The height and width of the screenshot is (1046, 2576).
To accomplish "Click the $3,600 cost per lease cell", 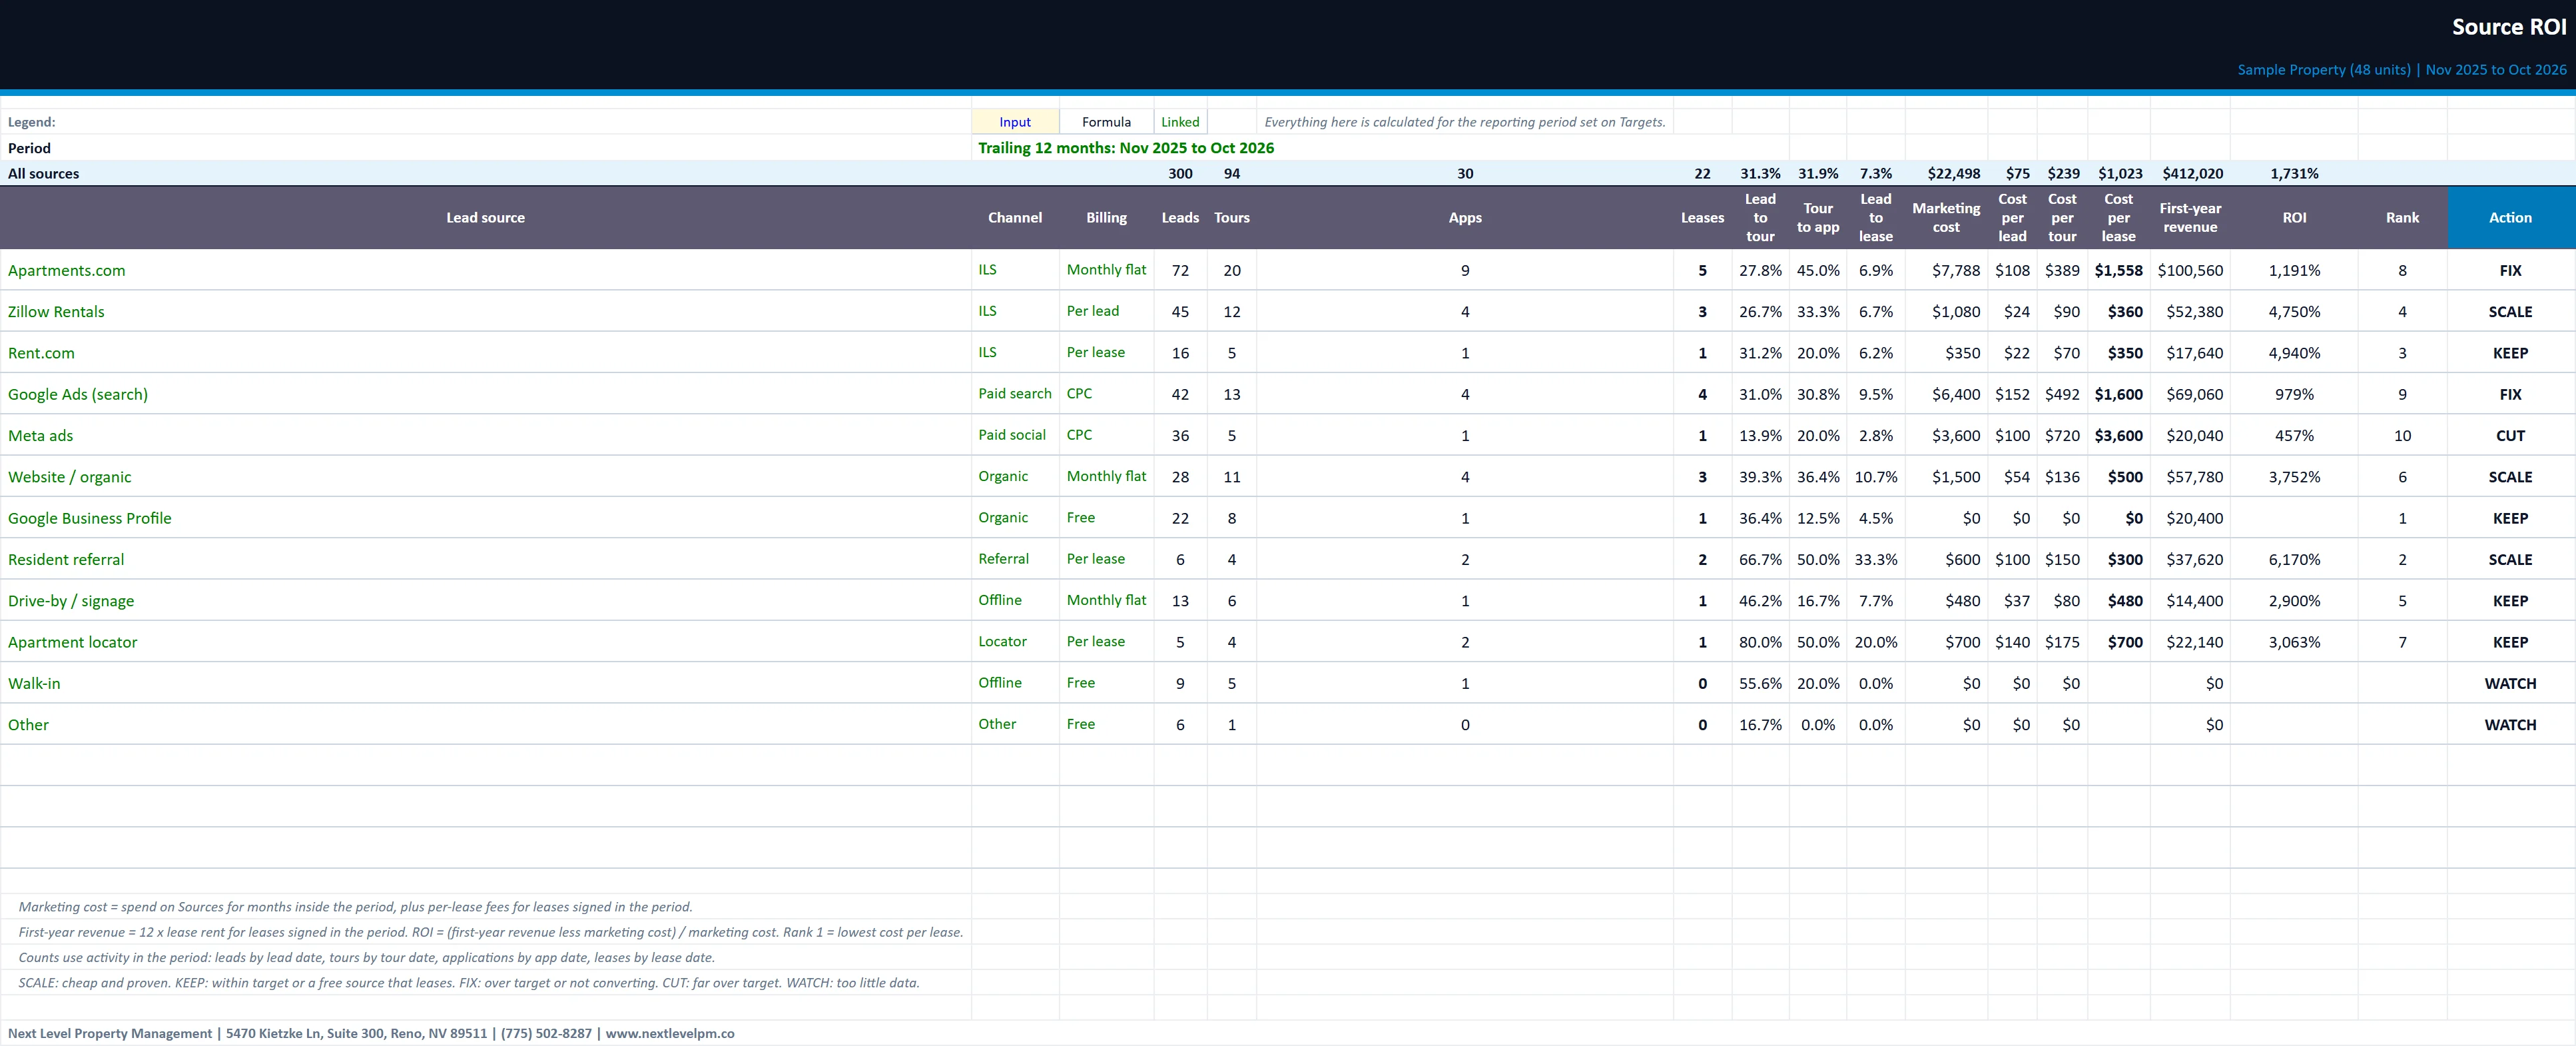I will pos(2118,435).
